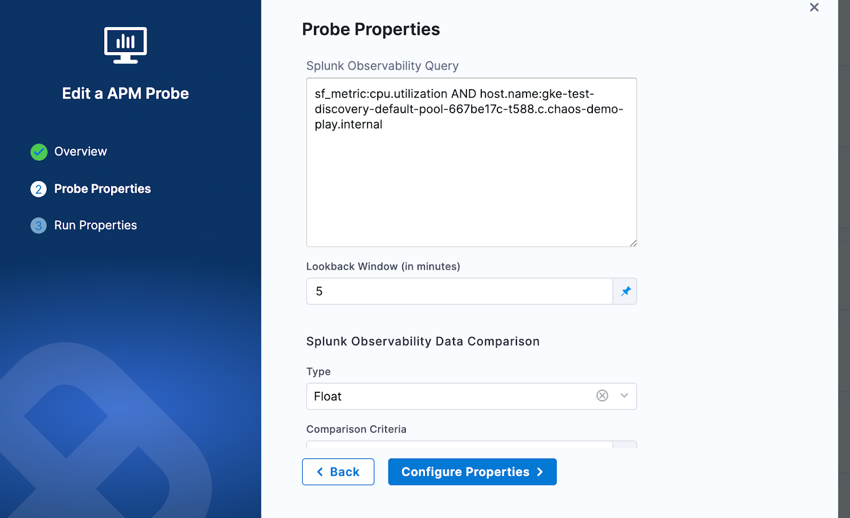This screenshot has width=850, height=518.
Task: Click the APM probe monitor icon
Action: (x=125, y=45)
